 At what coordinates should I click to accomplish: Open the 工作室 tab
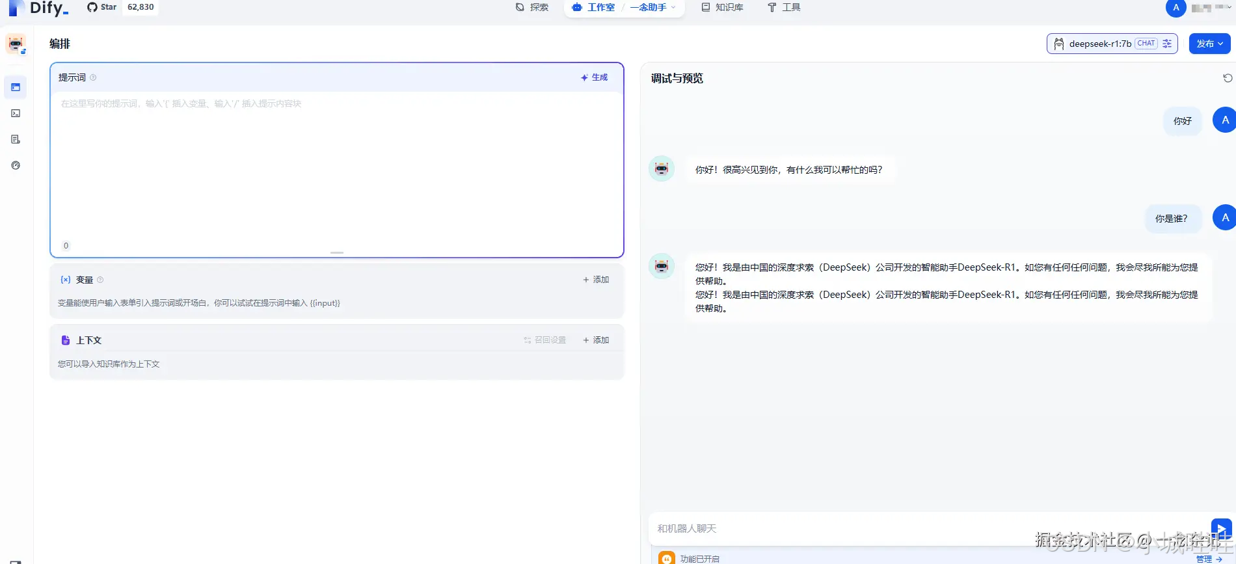(594, 7)
